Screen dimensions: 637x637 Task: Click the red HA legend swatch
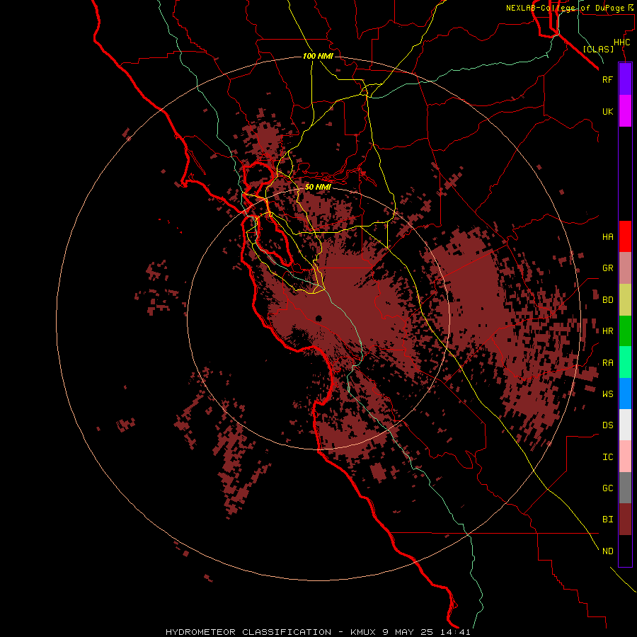[625, 236]
